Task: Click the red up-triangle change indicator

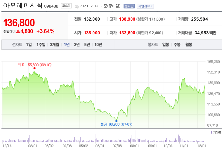Action: tap(18, 31)
